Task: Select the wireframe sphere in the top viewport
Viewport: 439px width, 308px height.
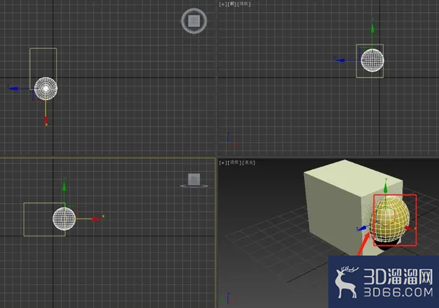Action: [x=46, y=89]
